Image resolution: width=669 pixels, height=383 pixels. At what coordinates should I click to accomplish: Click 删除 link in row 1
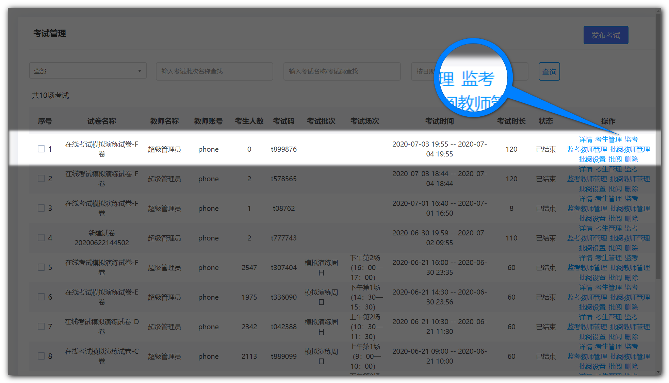631,159
